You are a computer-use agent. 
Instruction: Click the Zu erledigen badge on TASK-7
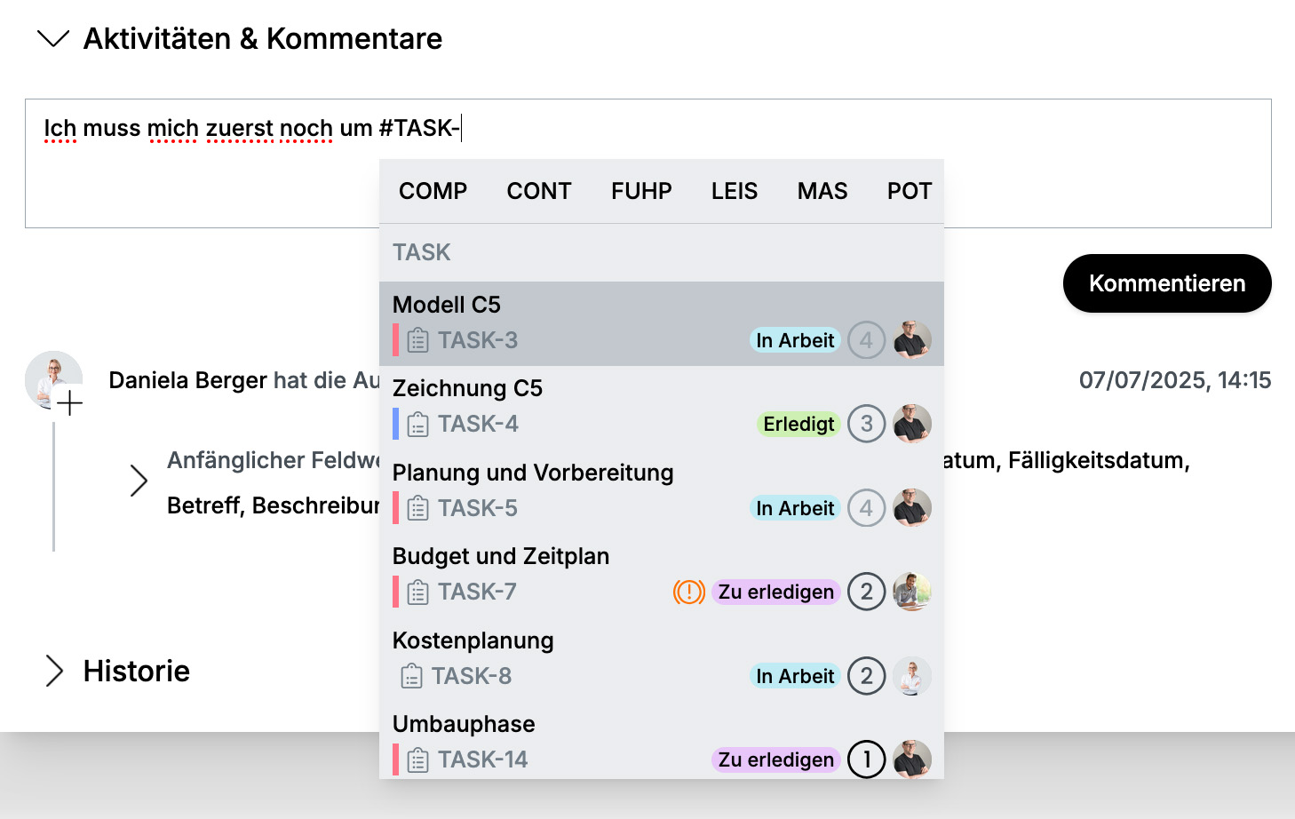[776, 592]
